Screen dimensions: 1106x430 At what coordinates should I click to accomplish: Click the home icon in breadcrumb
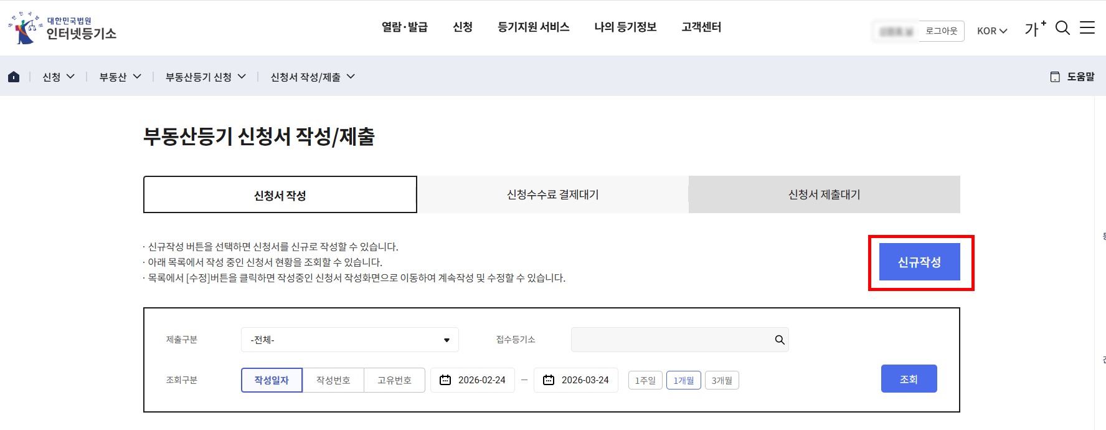pos(14,77)
